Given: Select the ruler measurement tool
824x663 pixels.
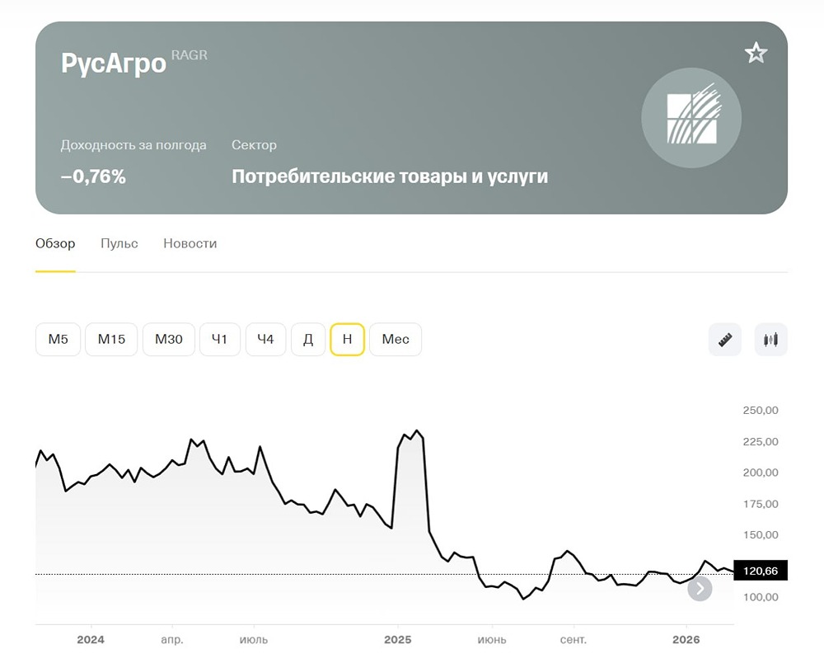Looking at the screenshot, I should coord(724,339).
